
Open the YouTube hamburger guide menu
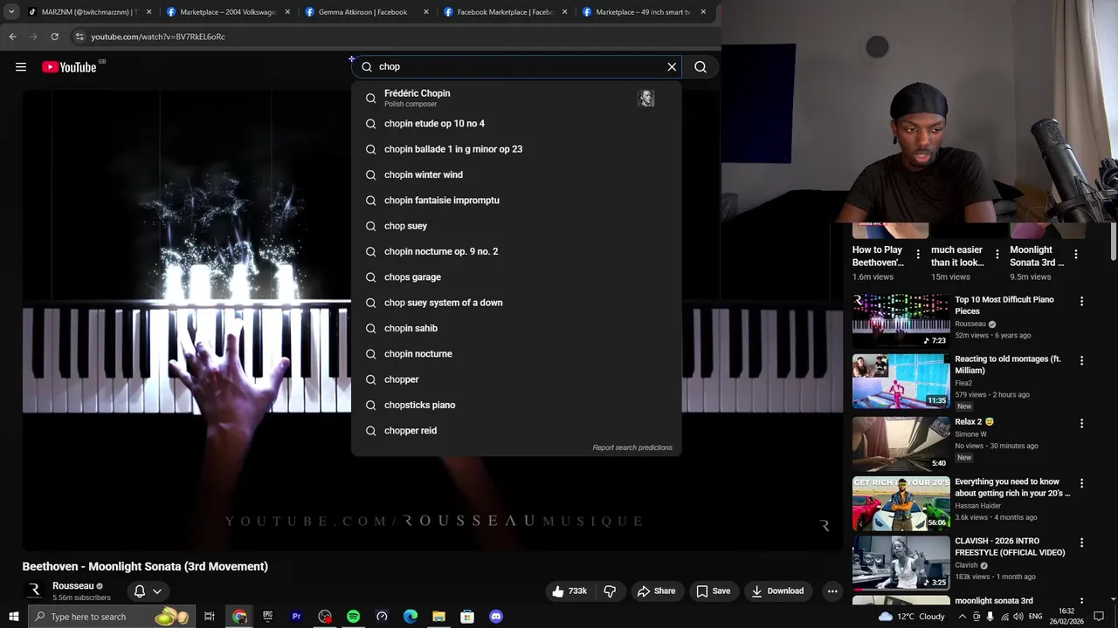coord(21,67)
